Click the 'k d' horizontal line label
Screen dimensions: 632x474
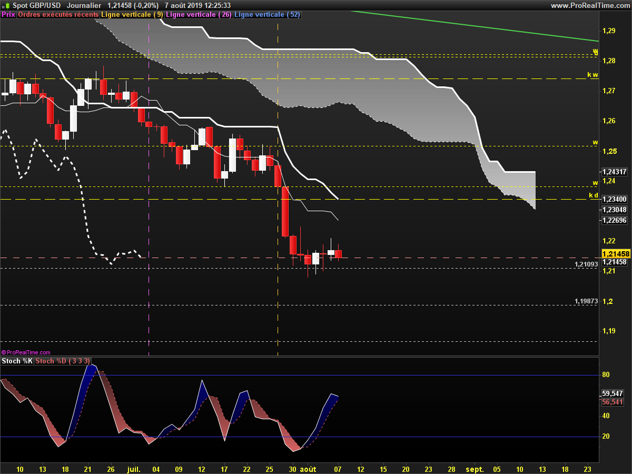pyautogui.click(x=593, y=195)
